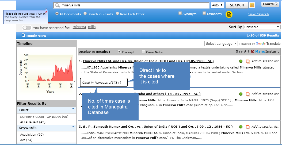Open the Select Language dropdown

pos(221,43)
